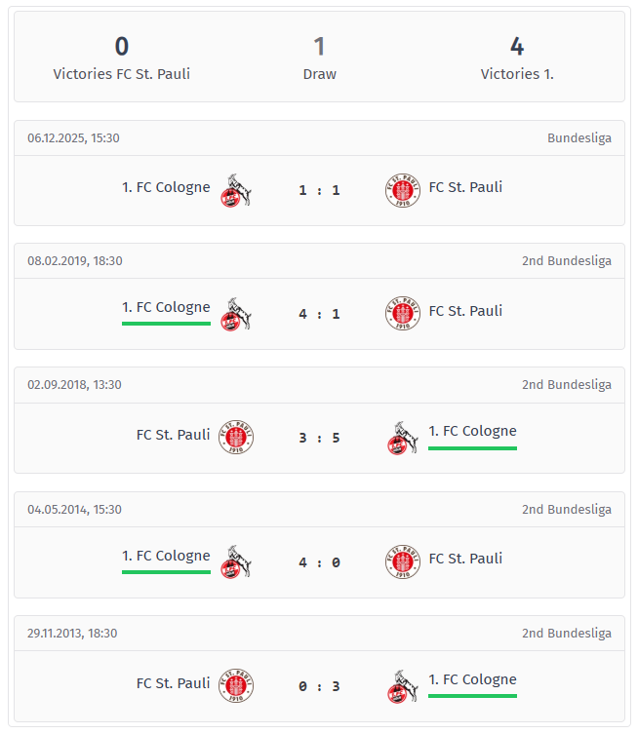
Task: Select the FC St. Pauli name in the 29.11.2013 match
Action: 173,682
